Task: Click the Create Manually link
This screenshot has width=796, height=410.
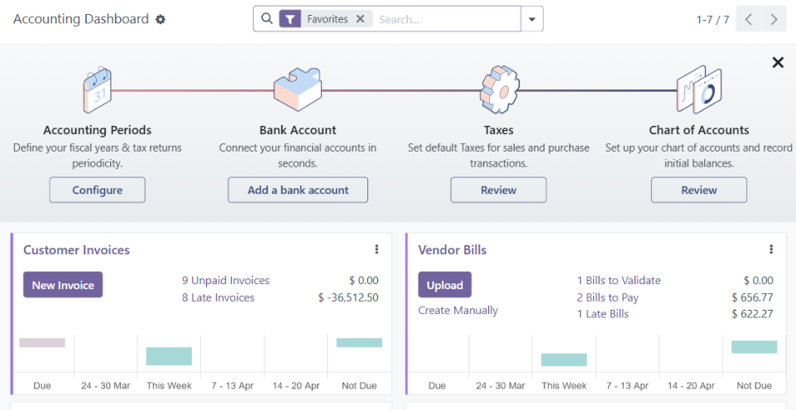Action: (x=458, y=311)
